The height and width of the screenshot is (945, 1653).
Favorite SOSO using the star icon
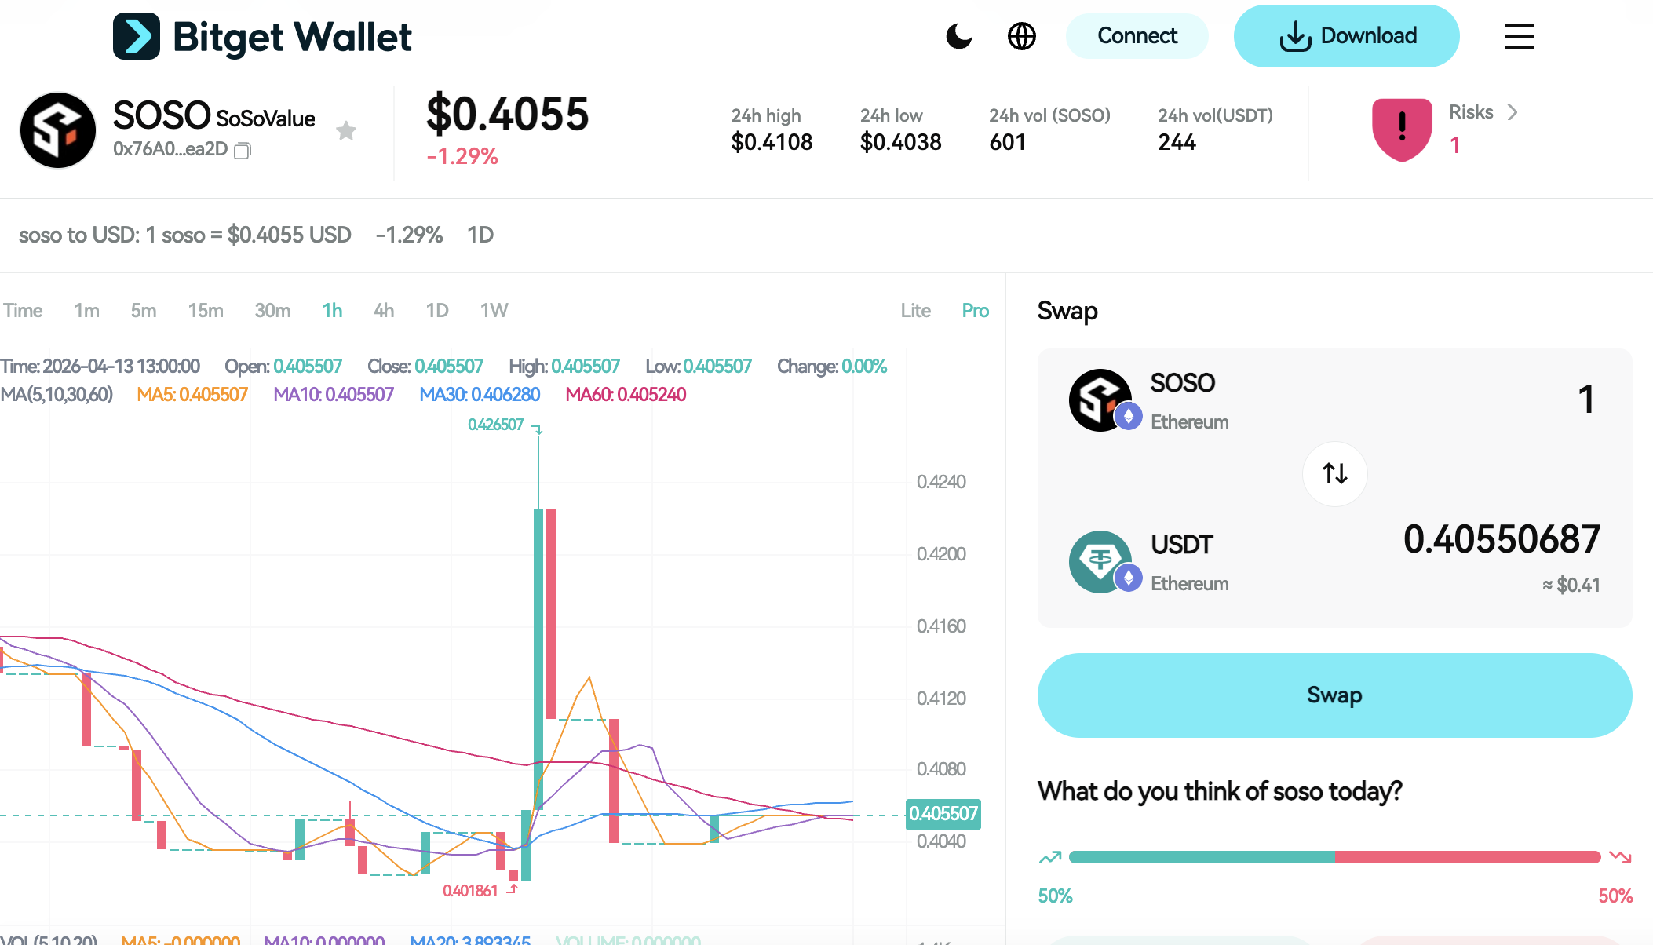point(346,130)
